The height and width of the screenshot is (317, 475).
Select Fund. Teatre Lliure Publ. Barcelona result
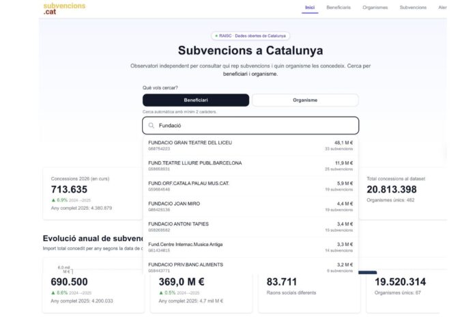pos(250,165)
